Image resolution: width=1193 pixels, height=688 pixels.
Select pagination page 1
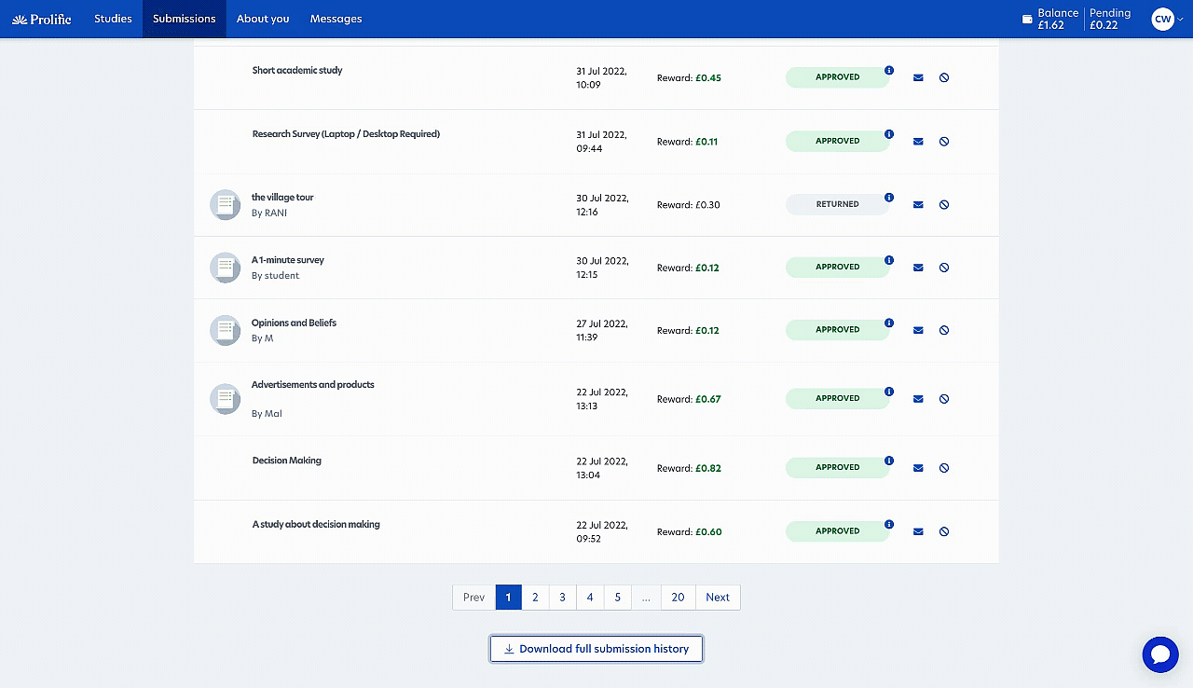509,598
